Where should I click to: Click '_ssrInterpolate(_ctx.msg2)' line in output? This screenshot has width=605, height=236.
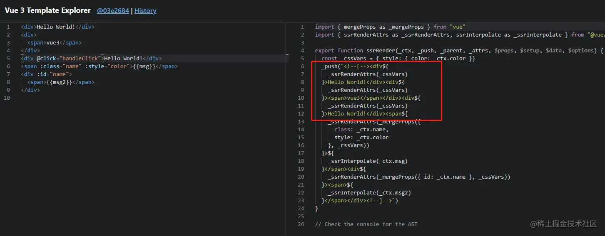[x=369, y=193]
